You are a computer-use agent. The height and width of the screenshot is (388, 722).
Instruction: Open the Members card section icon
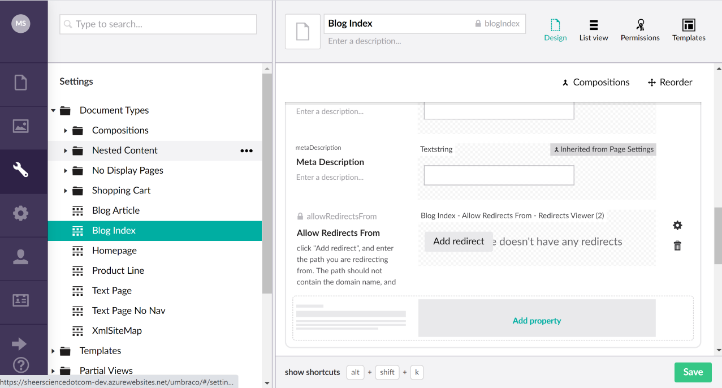[21, 300]
